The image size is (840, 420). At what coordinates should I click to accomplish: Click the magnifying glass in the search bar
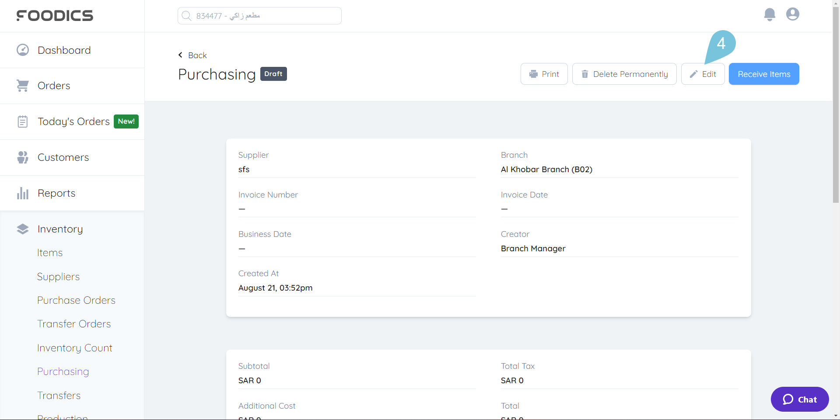pyautogui.click(x=187, y=15)
